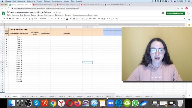
Task: Open the text color picker
Action: 67,19
